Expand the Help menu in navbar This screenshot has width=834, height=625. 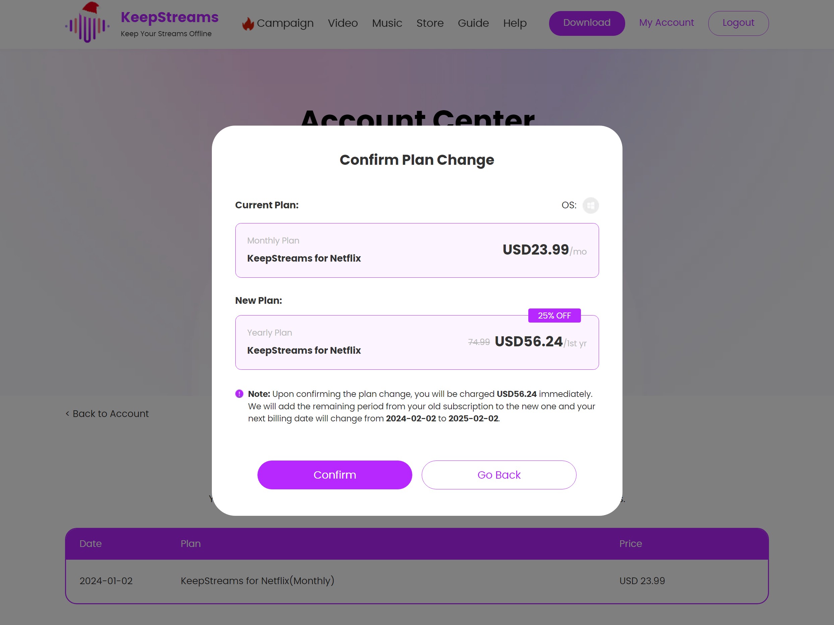(x=515, y=24)
